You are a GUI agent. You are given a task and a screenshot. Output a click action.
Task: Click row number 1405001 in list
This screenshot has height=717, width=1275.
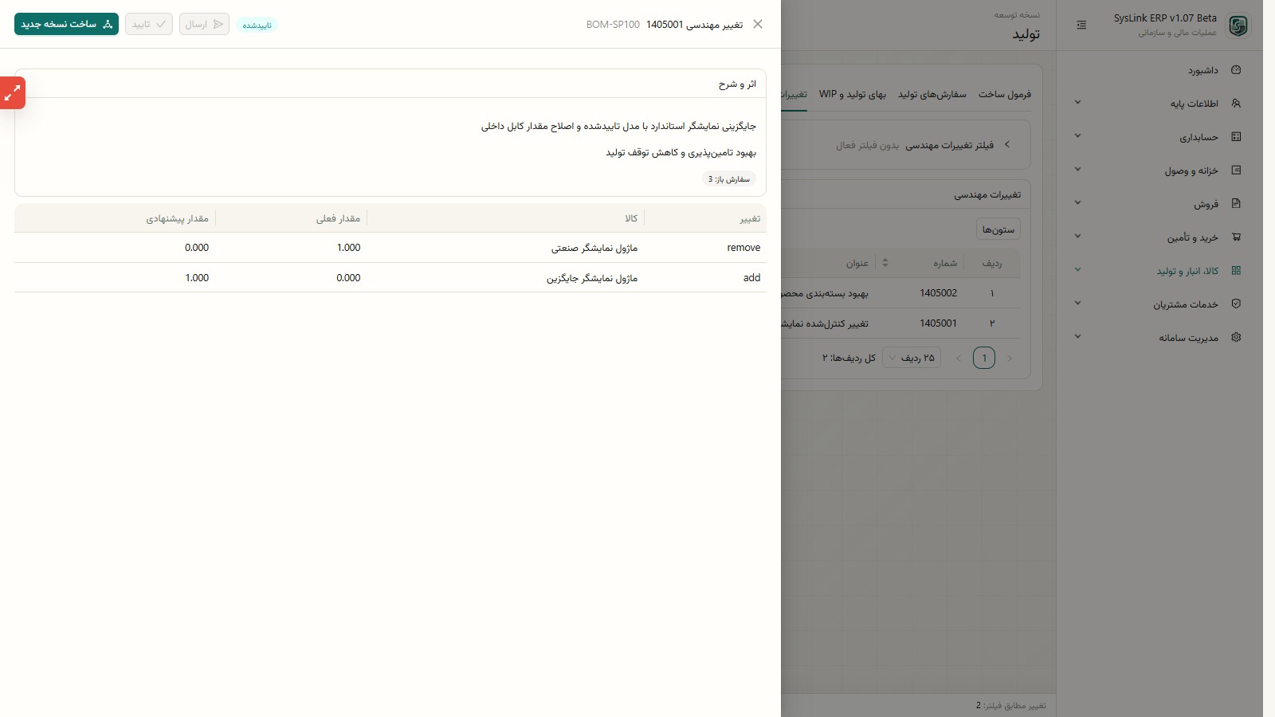(938, 323)
